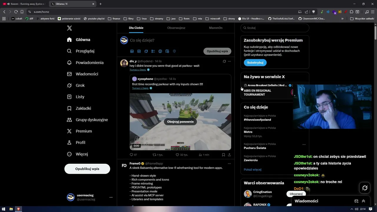The width and height of the screenshot is (377, 212).
Task: Click the Grok icon in compose toolbar
Action: pos(146,51)
